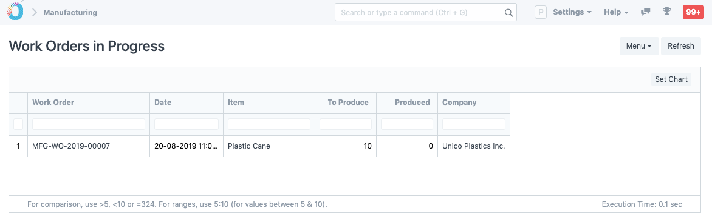Click the search magnifier icon

pyautogui.click(x=508, y=13)
